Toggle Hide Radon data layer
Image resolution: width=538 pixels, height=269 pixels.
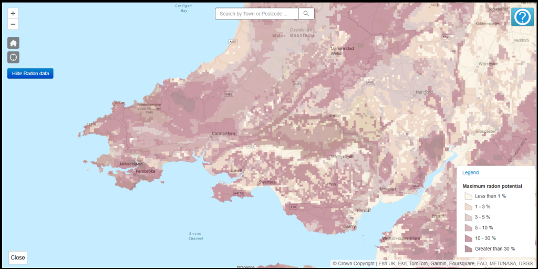pos(30,74)
